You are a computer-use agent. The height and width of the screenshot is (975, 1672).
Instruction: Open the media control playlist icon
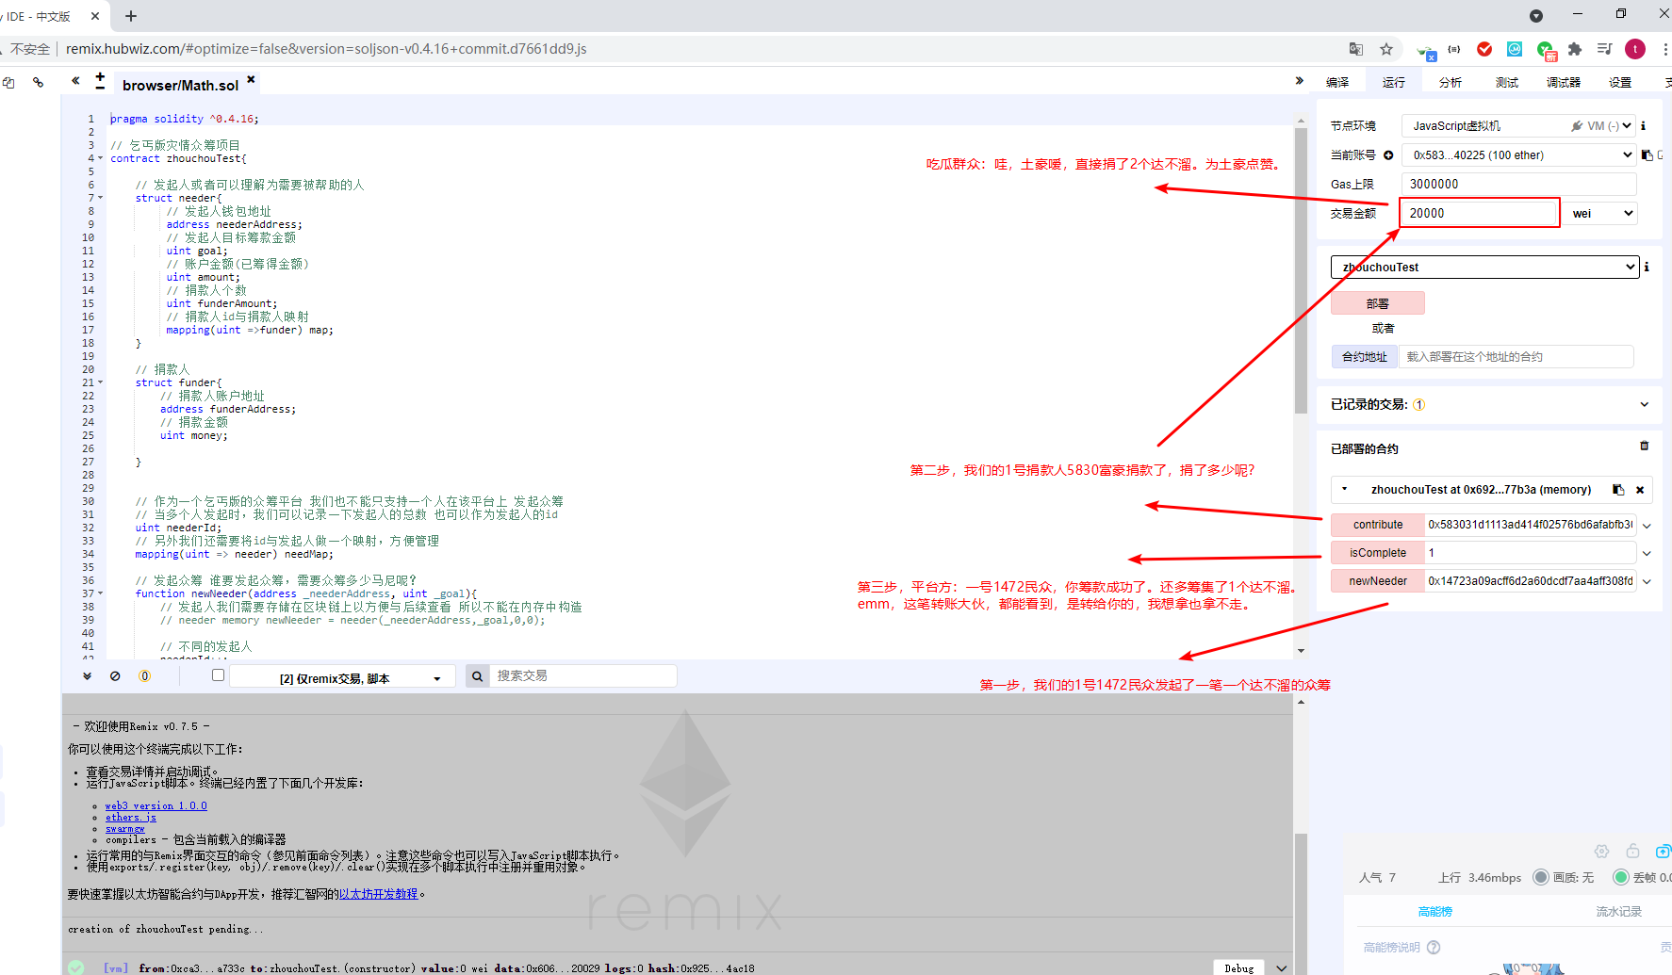coord(1604,49)
